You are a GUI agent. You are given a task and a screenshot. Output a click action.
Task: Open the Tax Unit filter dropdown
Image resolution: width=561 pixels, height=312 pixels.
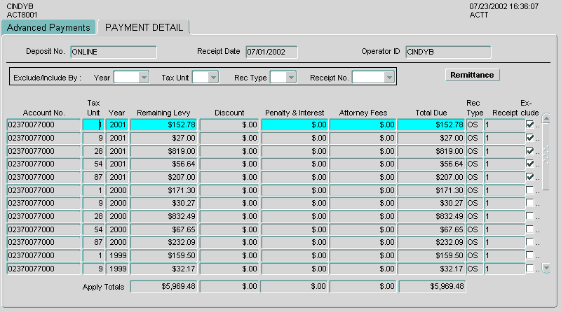pos(213,77)
